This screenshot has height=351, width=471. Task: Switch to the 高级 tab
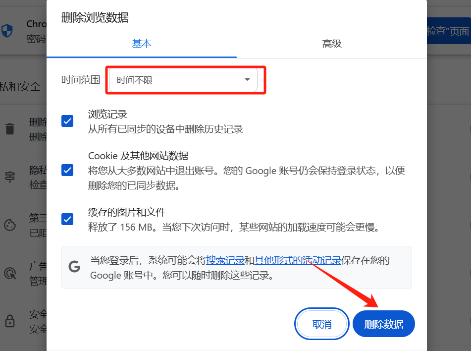(332, 44)
